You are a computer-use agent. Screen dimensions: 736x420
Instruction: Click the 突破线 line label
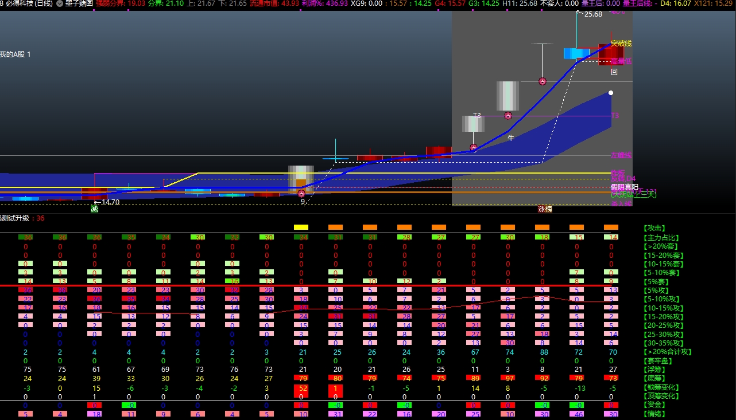621,44
